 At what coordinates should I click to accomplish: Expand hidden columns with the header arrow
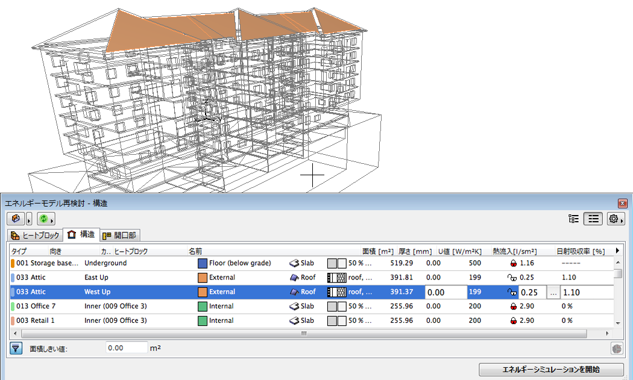pyautogui.click(x=617, y=251)
